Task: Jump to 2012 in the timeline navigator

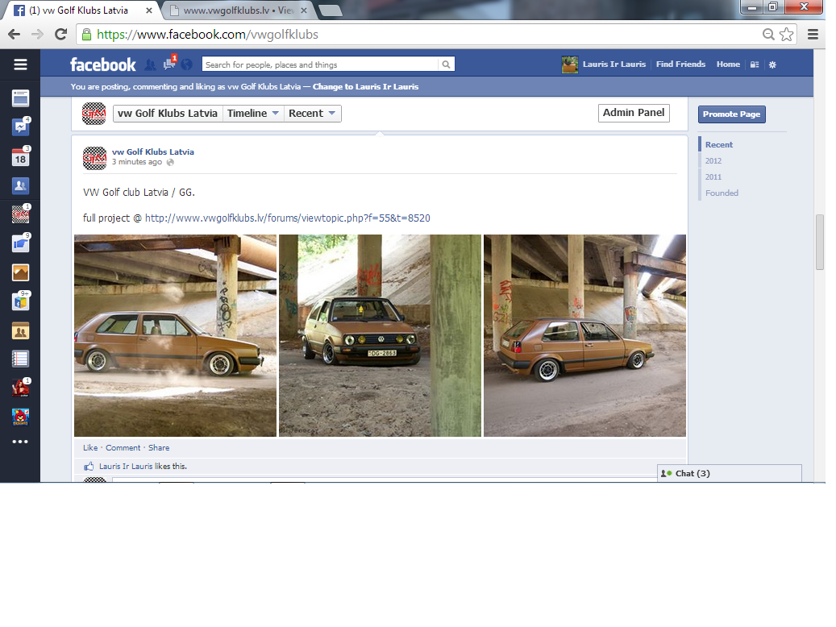Action: pos(713,160)
